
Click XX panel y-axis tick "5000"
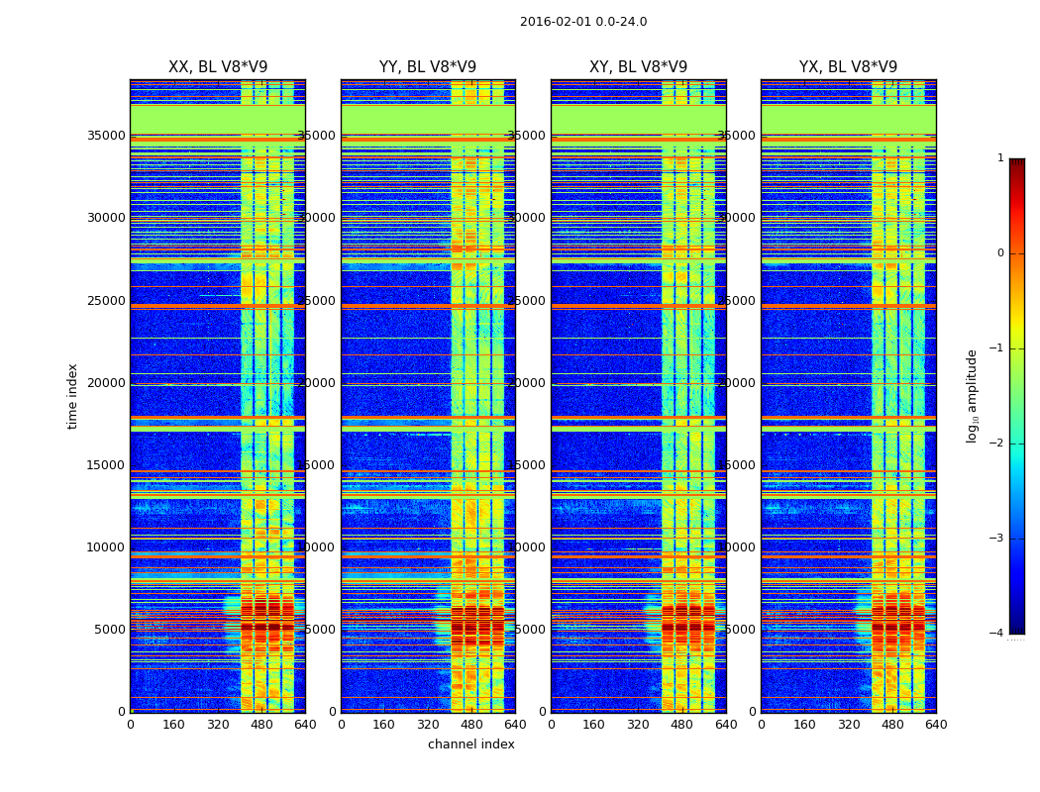click(110, 629)
